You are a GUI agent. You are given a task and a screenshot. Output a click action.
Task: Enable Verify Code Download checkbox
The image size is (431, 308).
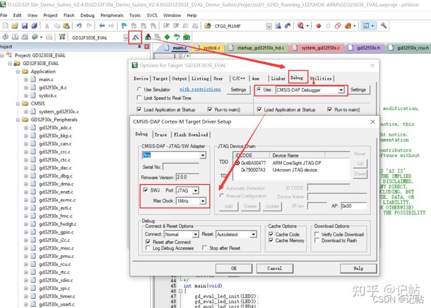click(x=316, y=234)
